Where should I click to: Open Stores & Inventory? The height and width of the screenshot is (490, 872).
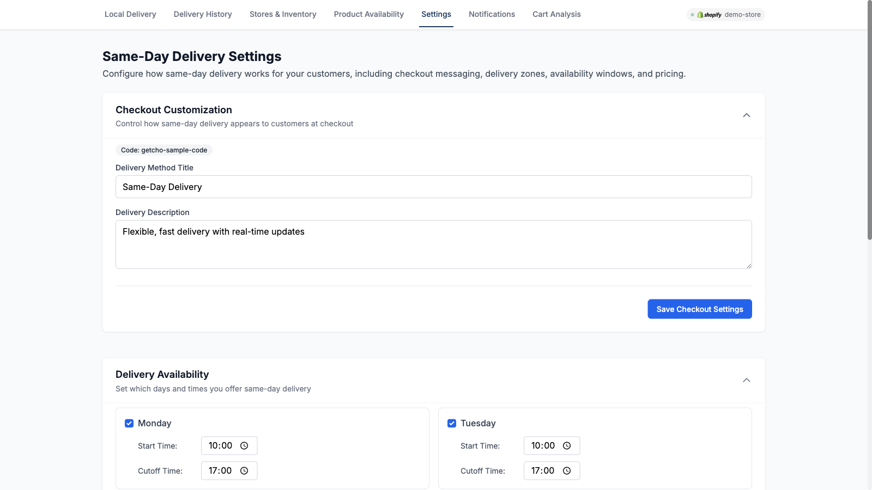pos(283,14)
